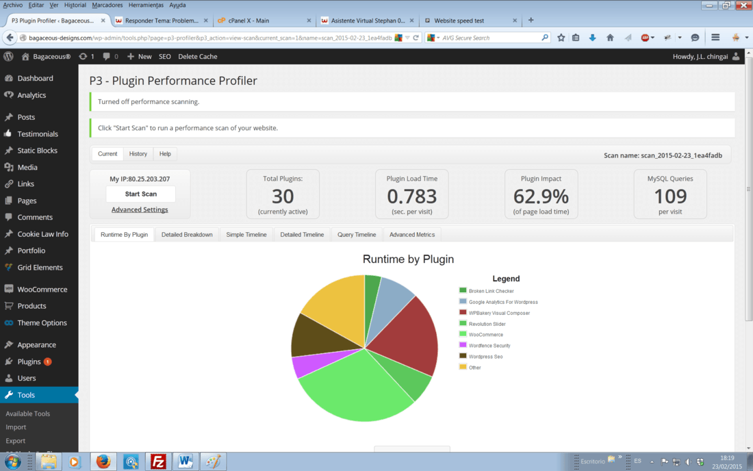
Task: Open the media player taskbar icon
Action: click(x=75, y=461)
